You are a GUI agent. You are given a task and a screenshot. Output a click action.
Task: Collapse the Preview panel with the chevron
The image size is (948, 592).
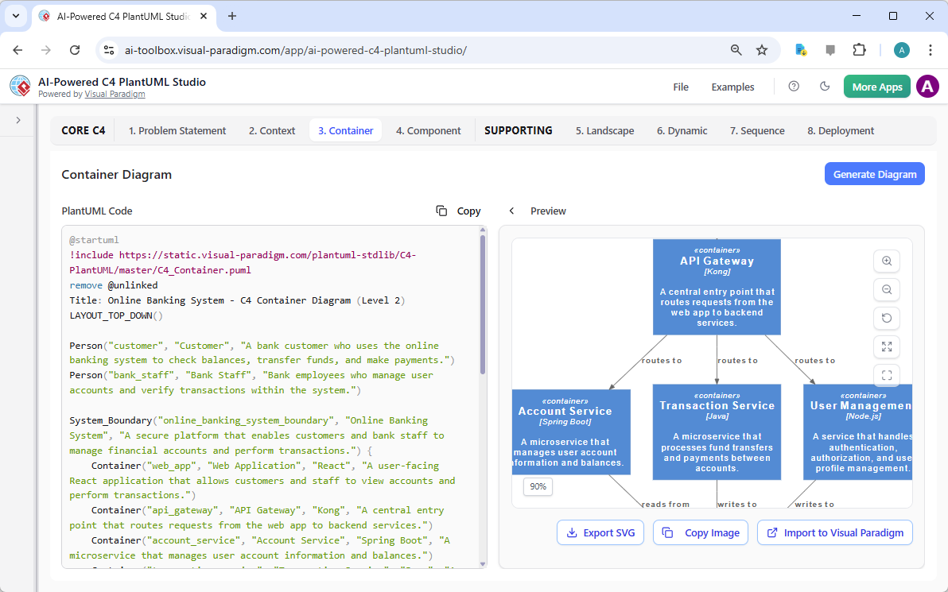click(x=511, y=211)
